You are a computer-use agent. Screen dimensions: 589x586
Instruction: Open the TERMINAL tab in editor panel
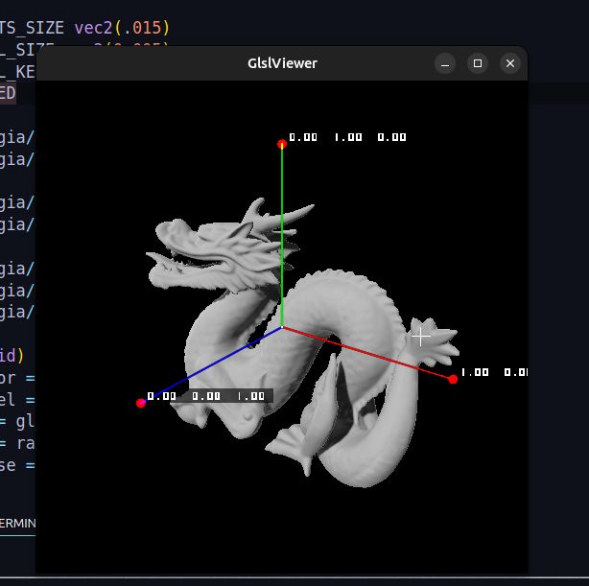[17, 523]
